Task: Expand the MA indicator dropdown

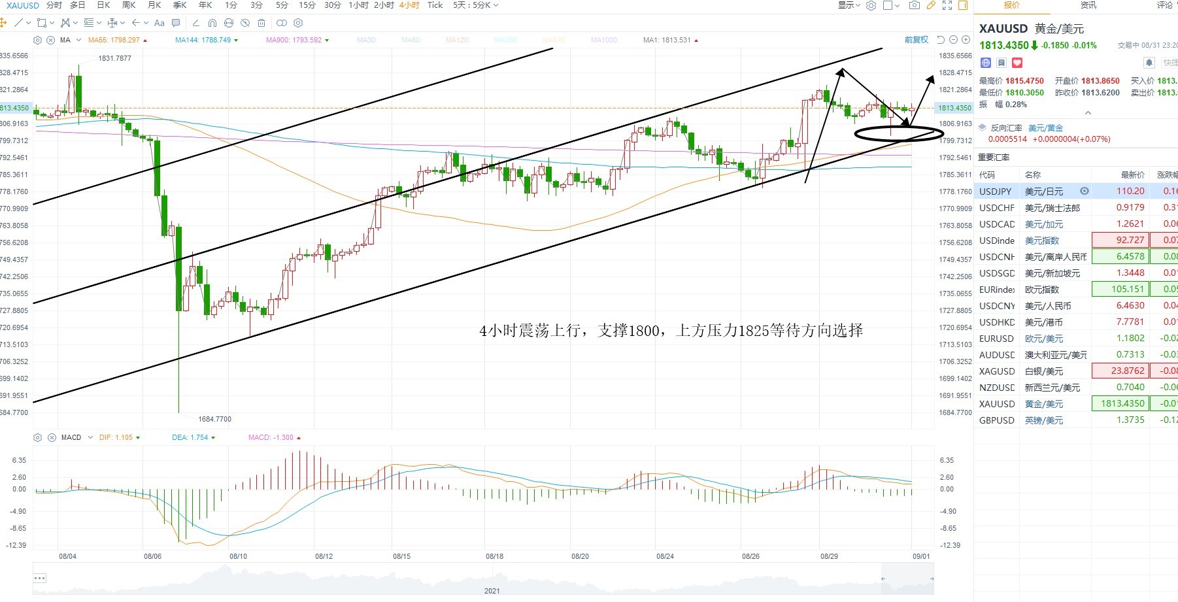Action: point(79,40)
